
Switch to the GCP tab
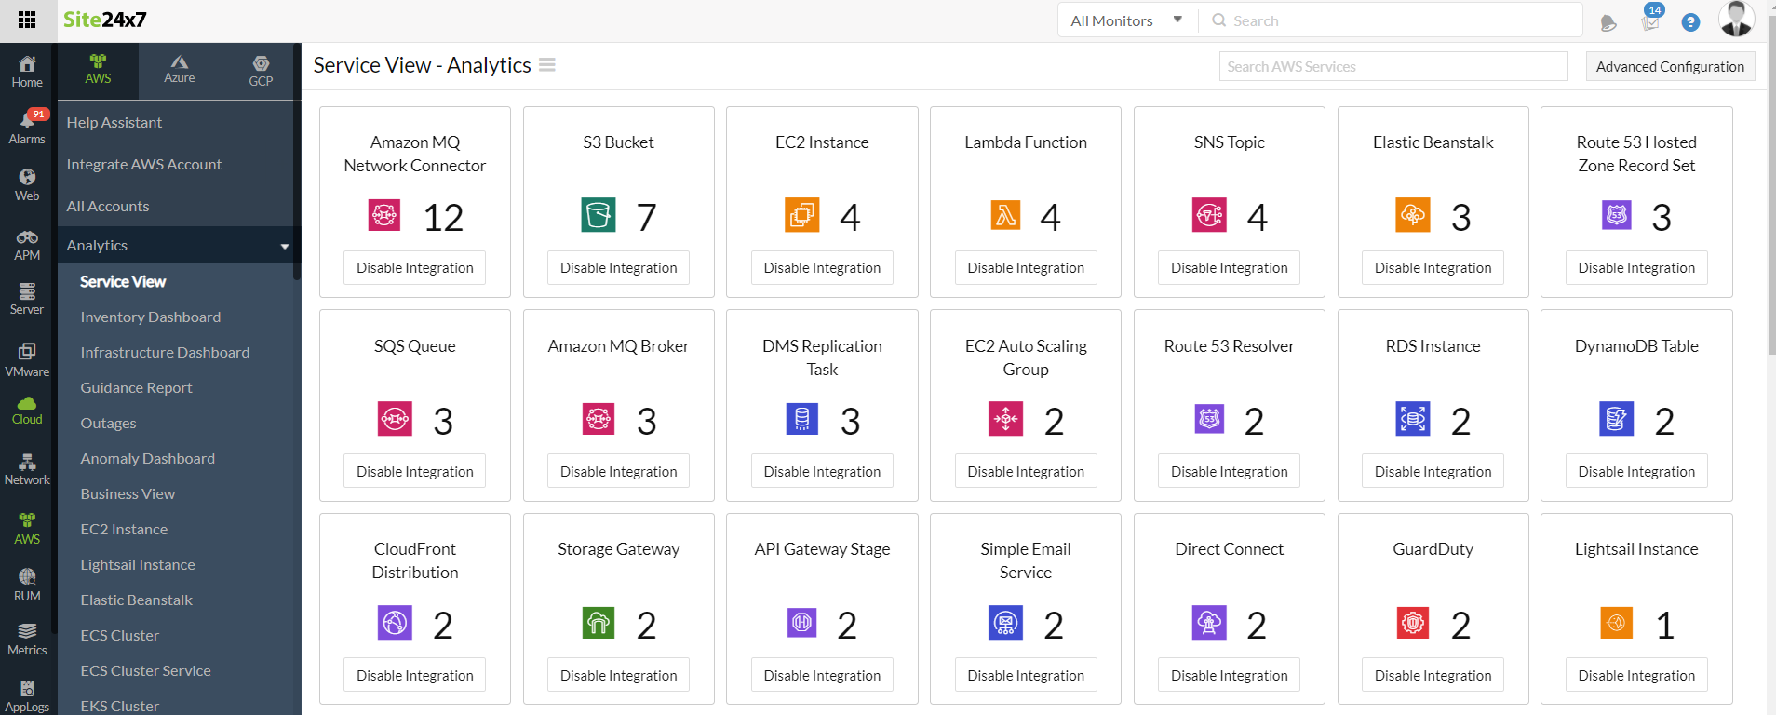pyautogui.click(x=261, y=70)
